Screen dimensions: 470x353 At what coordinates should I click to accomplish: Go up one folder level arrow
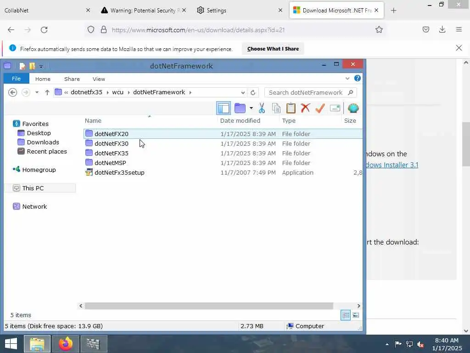tap(47, 92)
